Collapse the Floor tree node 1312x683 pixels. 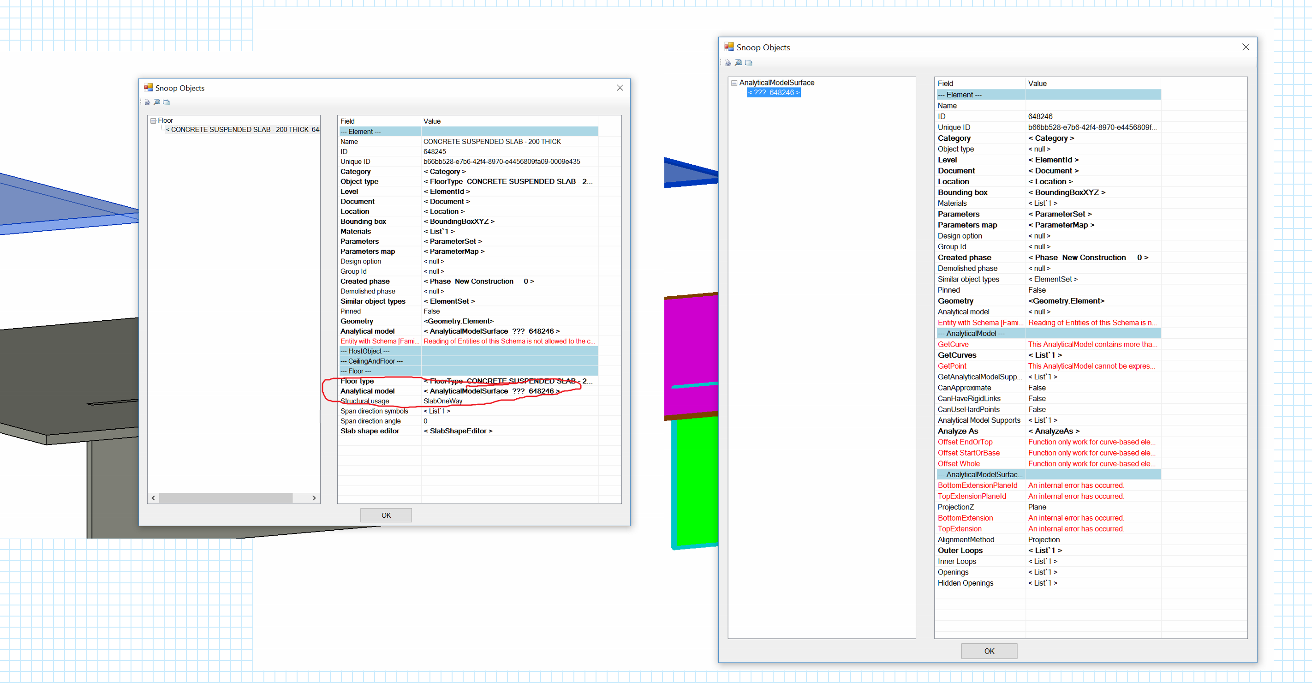tap(153, 121)
